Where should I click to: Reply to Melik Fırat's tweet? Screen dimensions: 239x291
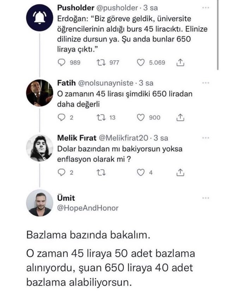pyautogui.click(x=62, y=173)
